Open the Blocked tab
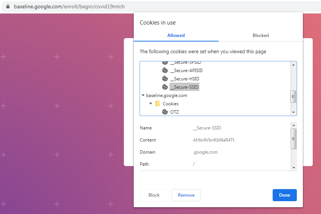This screenshot has width=321, height=214. [261, 35]
